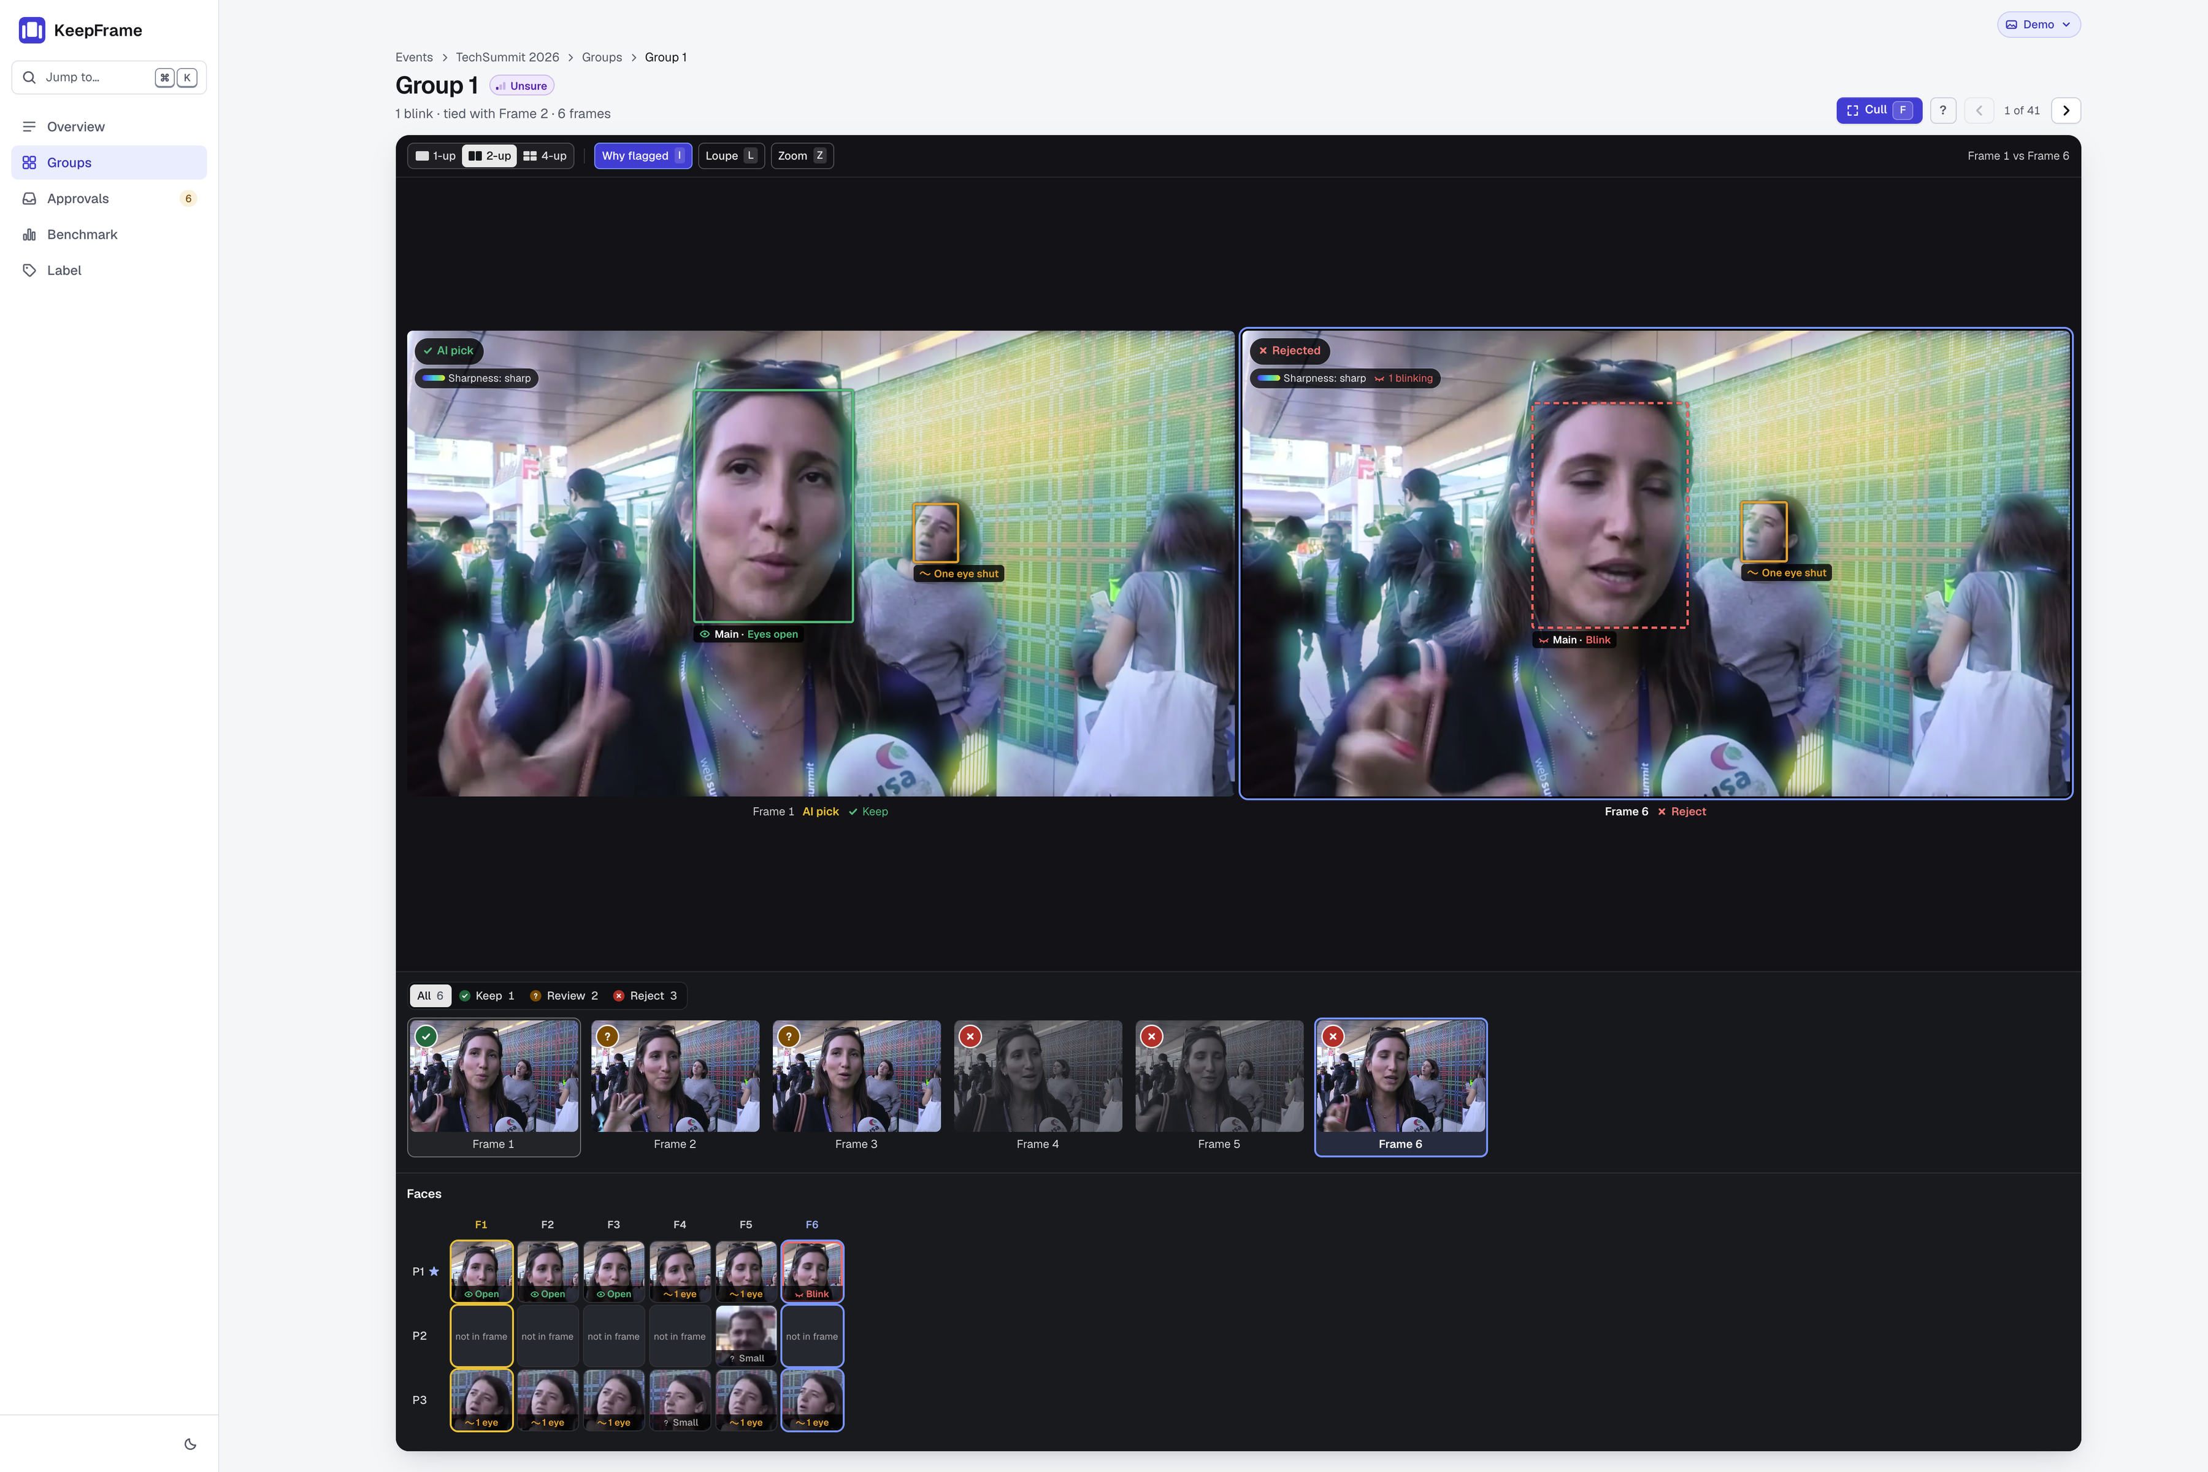Screen dimensions: 2208x1472
Task: Start Cull mode
Action: pyautogui.click(x=1879, y=110)
